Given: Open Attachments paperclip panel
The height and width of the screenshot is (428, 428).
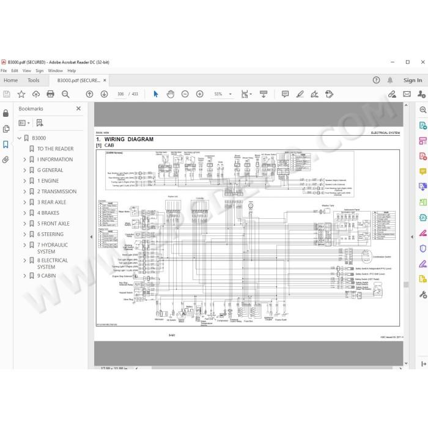Looking at the screenshot, I should pos(6,160).
